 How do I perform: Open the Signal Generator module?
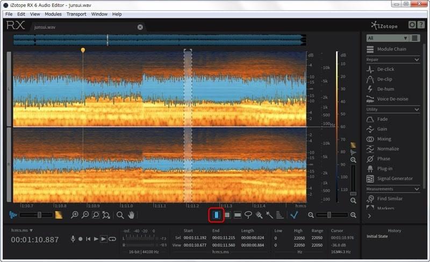389,178
